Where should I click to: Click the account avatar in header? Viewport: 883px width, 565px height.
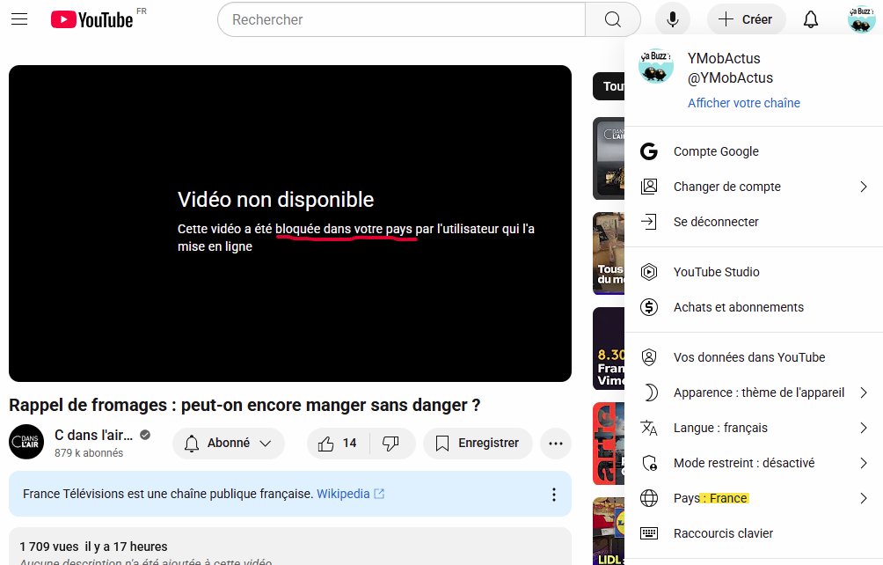coord(862,18)
